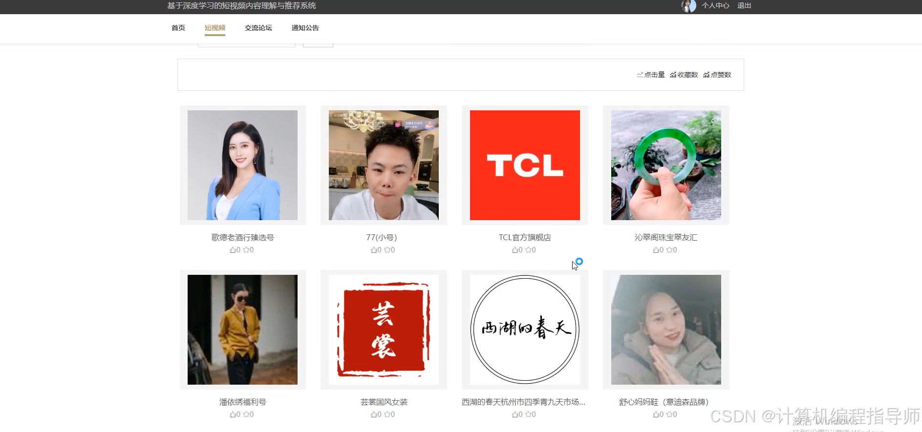922x432 pixels.
Task: Open the 舒心妈妈鞋 thumbnail image
Action: 666,329
